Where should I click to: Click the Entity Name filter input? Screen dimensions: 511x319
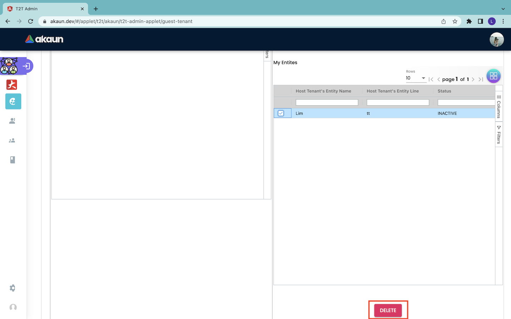click(x=327, y=102)
